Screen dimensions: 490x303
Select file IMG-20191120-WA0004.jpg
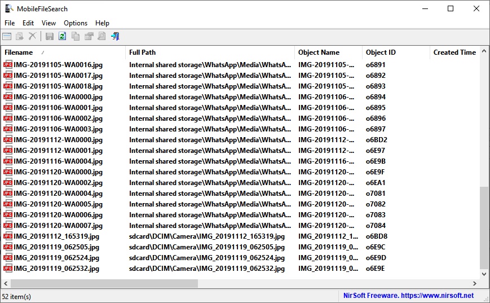(x=58, y=194)
